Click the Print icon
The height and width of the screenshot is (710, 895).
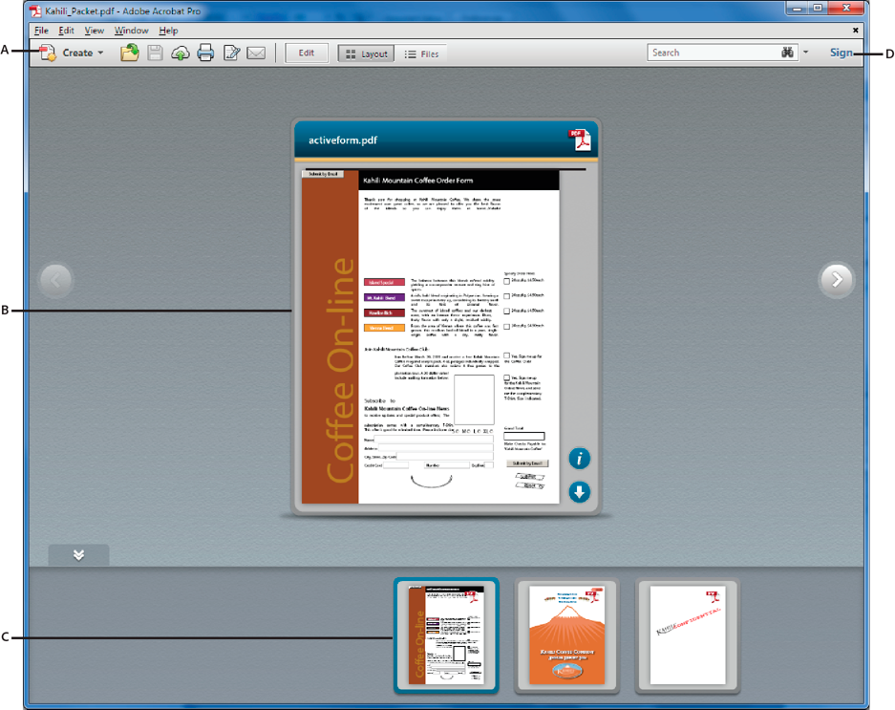205,54
